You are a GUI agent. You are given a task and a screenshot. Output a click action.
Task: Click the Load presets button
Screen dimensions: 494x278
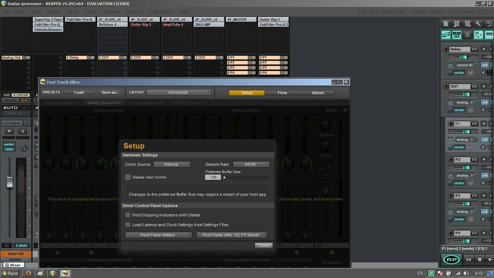point(79,92)
